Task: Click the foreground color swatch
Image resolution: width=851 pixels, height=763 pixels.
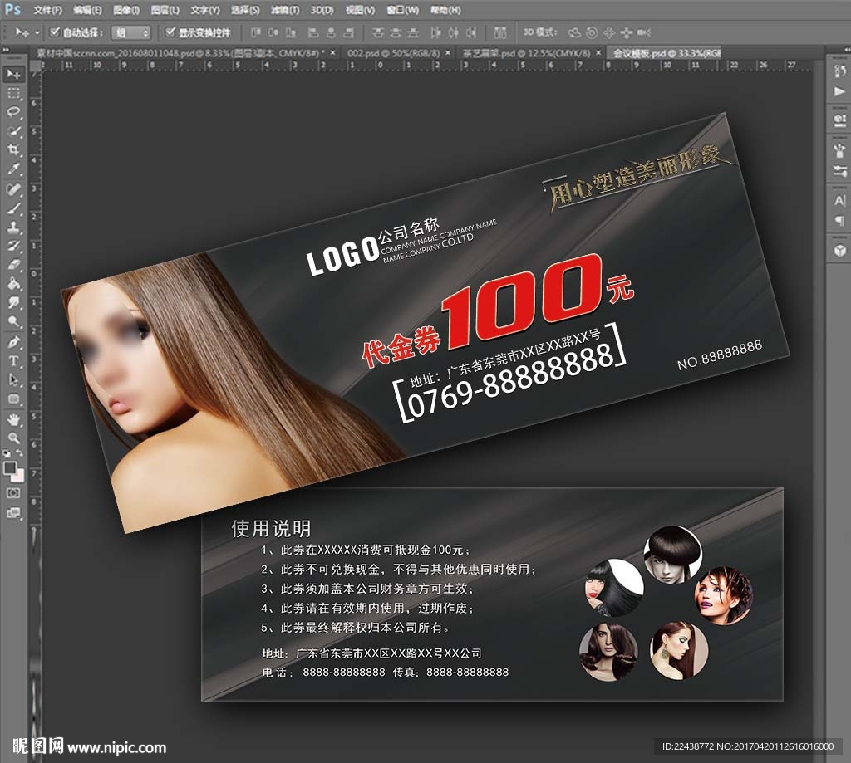Action: (10, 467)
